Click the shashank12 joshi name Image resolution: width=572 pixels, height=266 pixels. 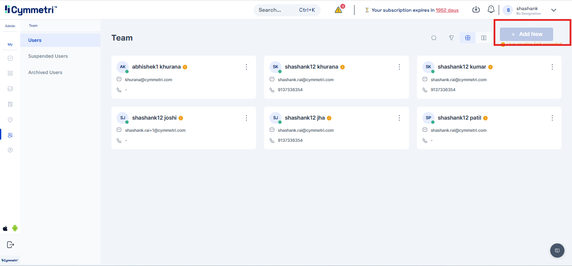154,118
